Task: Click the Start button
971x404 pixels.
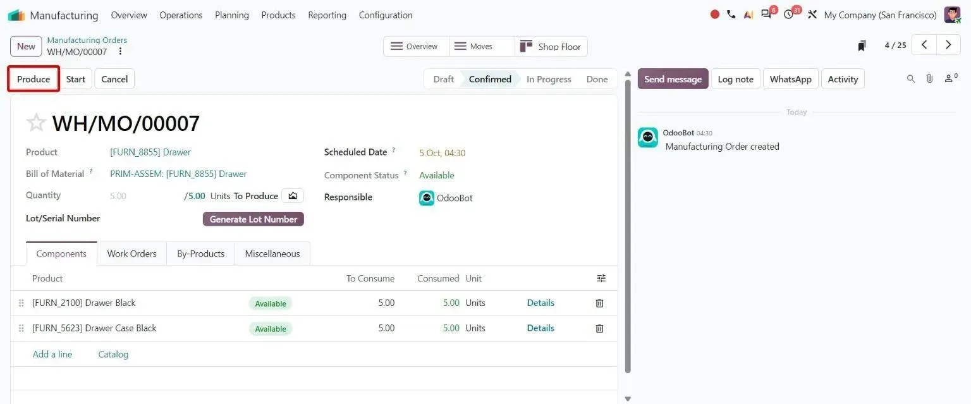Action: click(76, 79)
